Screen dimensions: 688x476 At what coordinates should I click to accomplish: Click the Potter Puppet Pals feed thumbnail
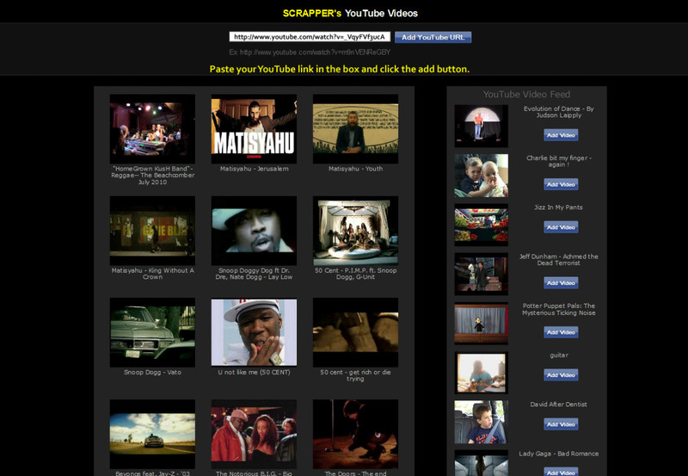pos(482,323)
